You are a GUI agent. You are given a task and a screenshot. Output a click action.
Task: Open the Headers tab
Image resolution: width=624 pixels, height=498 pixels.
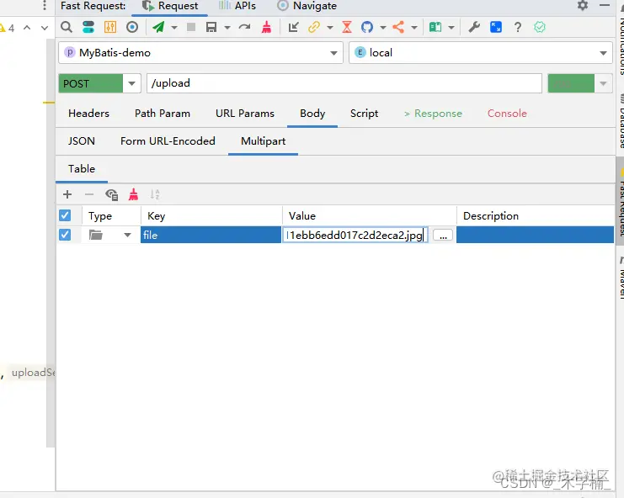point(88,114)
